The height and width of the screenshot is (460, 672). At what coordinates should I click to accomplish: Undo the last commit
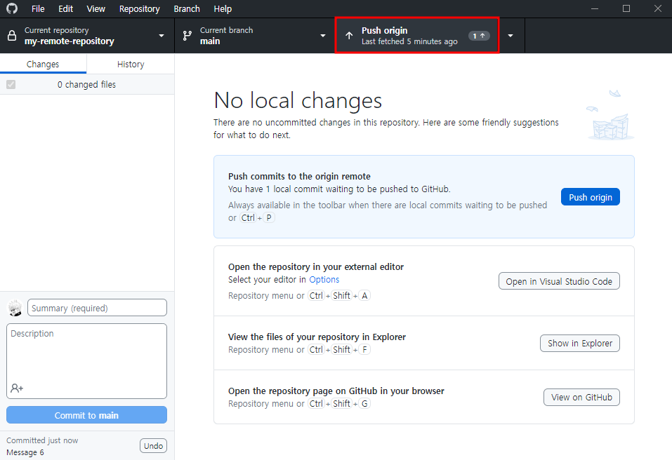(x=153, y=446)
